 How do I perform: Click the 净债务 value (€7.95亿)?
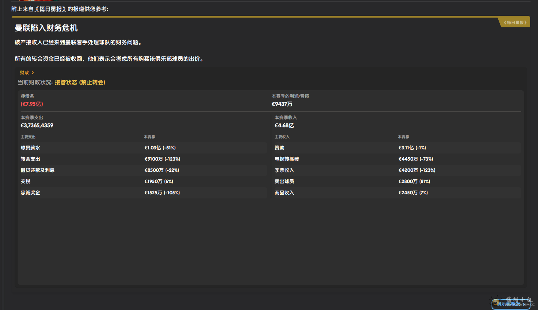point(29,104)
